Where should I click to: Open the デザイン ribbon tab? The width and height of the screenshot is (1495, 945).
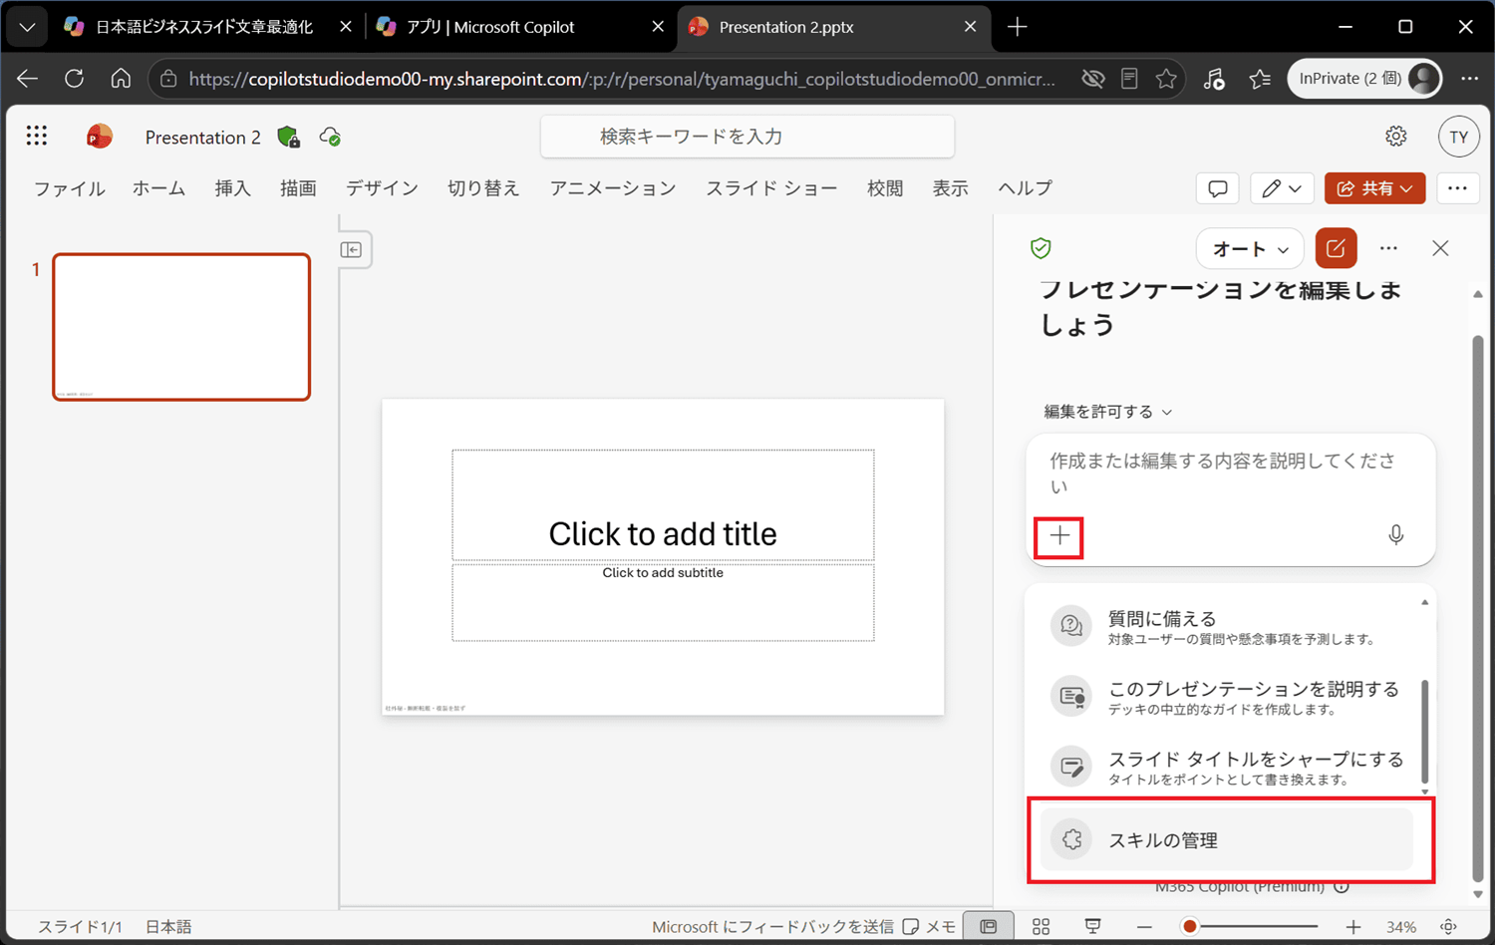click(x=383, y=188)
